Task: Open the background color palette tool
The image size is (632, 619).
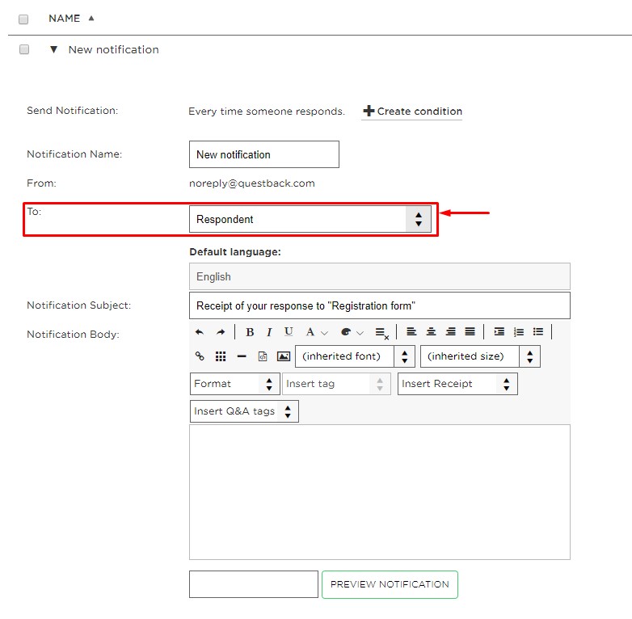Action: click(x=346, y=332)
